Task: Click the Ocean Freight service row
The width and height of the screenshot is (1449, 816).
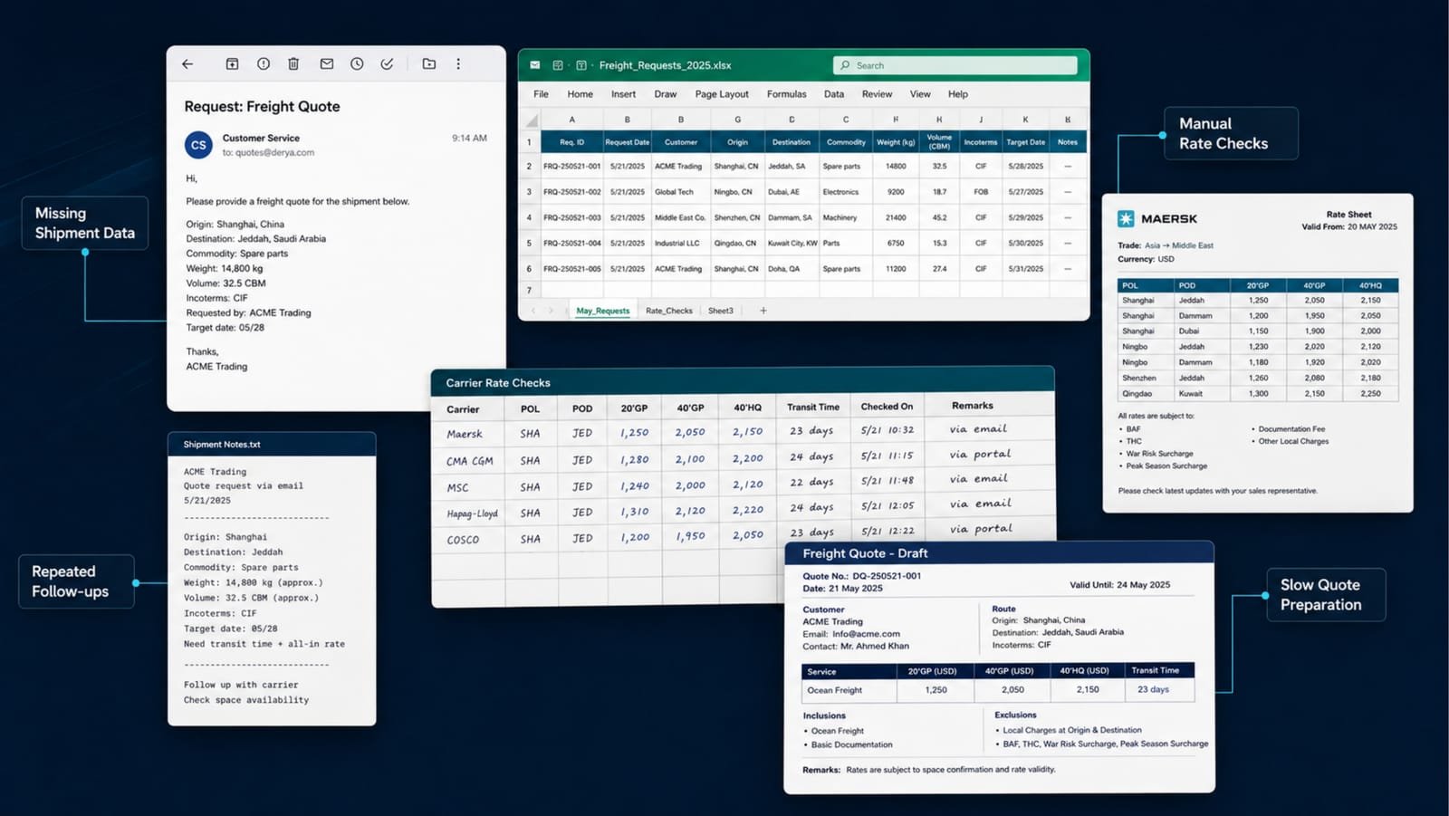Action: click(997, 690)
